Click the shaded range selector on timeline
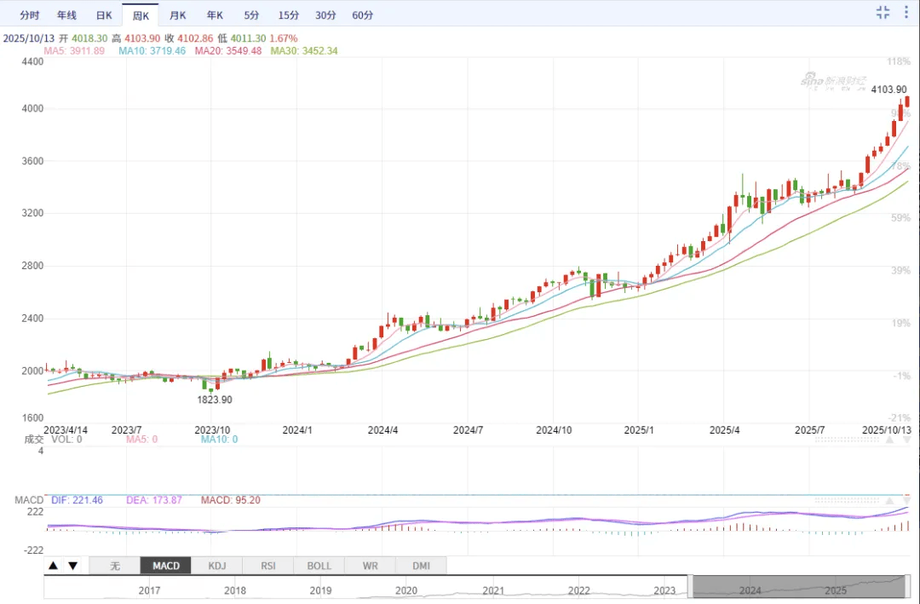Screen dimensions: 920x604 click(798, 587)
